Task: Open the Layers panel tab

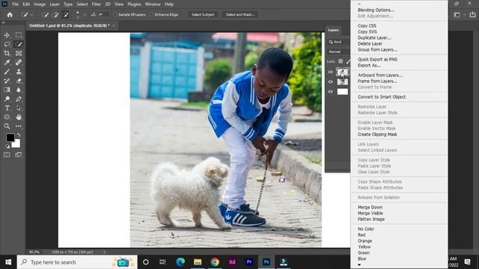Action: tap(333, 30)
